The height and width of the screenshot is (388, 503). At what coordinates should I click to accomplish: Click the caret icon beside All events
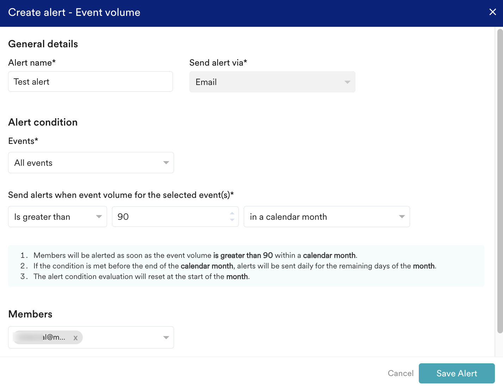point(166,163)
